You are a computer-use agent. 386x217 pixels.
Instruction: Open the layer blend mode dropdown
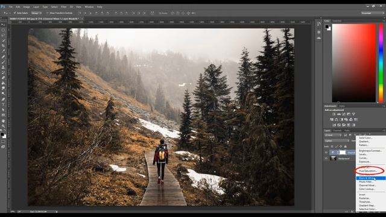[337, 141]
